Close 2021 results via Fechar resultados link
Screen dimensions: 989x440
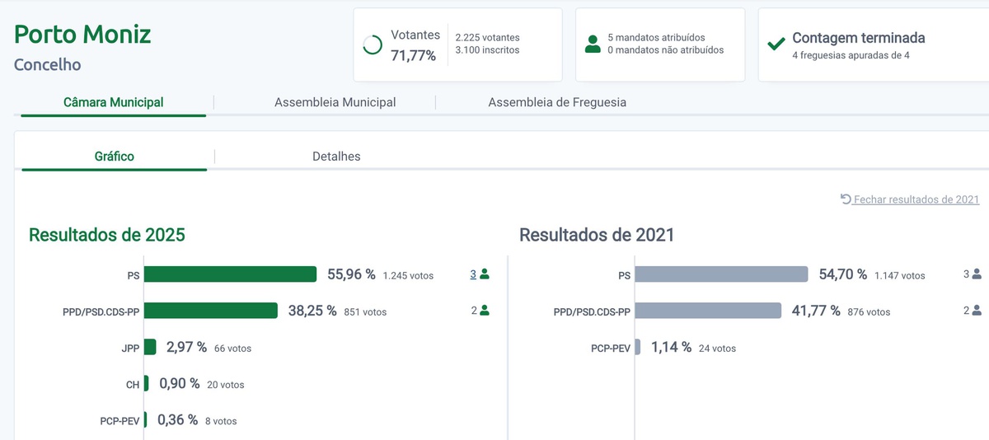coord(916,199)
